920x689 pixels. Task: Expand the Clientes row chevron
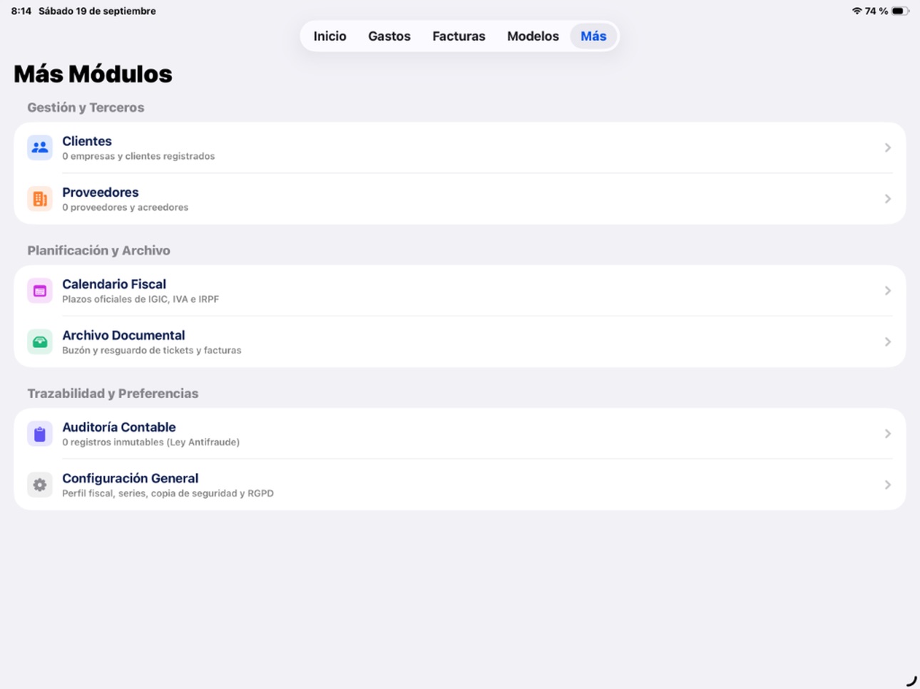pos(888,147)
